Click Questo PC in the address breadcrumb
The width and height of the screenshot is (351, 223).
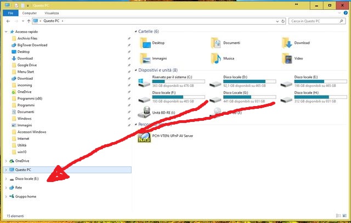[51, 21]
